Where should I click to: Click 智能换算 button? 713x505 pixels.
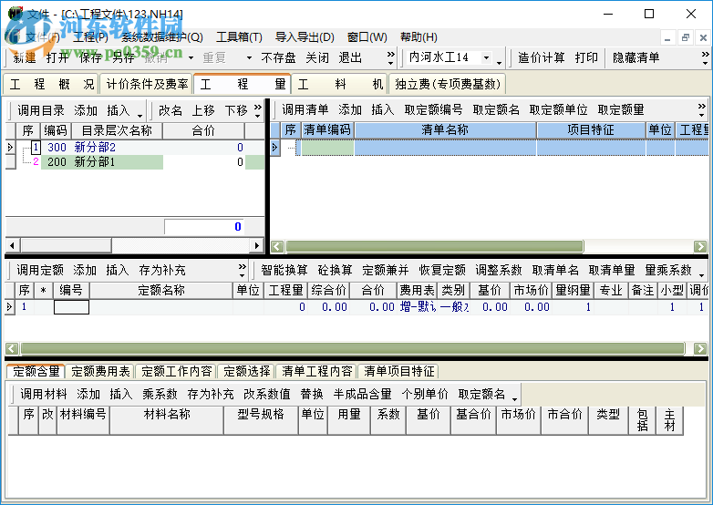coord(284,270)
